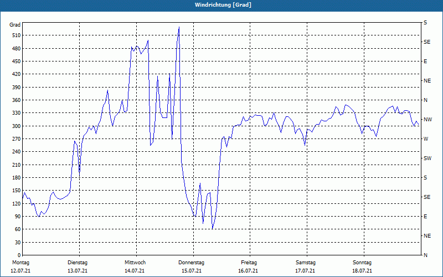This screenshot has height=277, width=443.
Task: Select the SE compass label level with 480
Action: click(427, 42)
